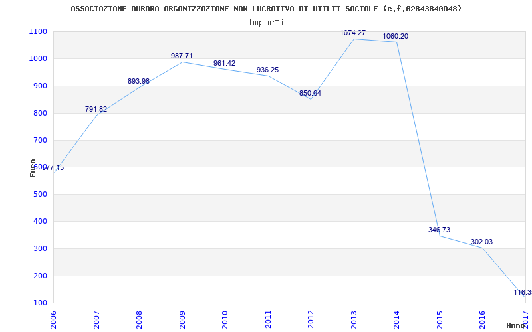The image size is (532, 332).
Task: Click the 800 y-axis tick label
Action: [42, 113]
